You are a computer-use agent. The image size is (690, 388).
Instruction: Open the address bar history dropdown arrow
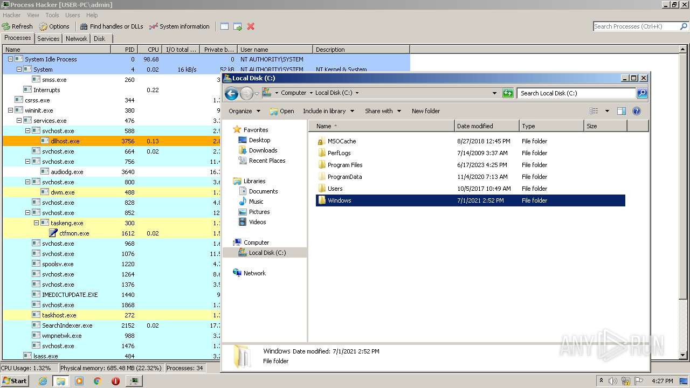[x=494, y=93]
